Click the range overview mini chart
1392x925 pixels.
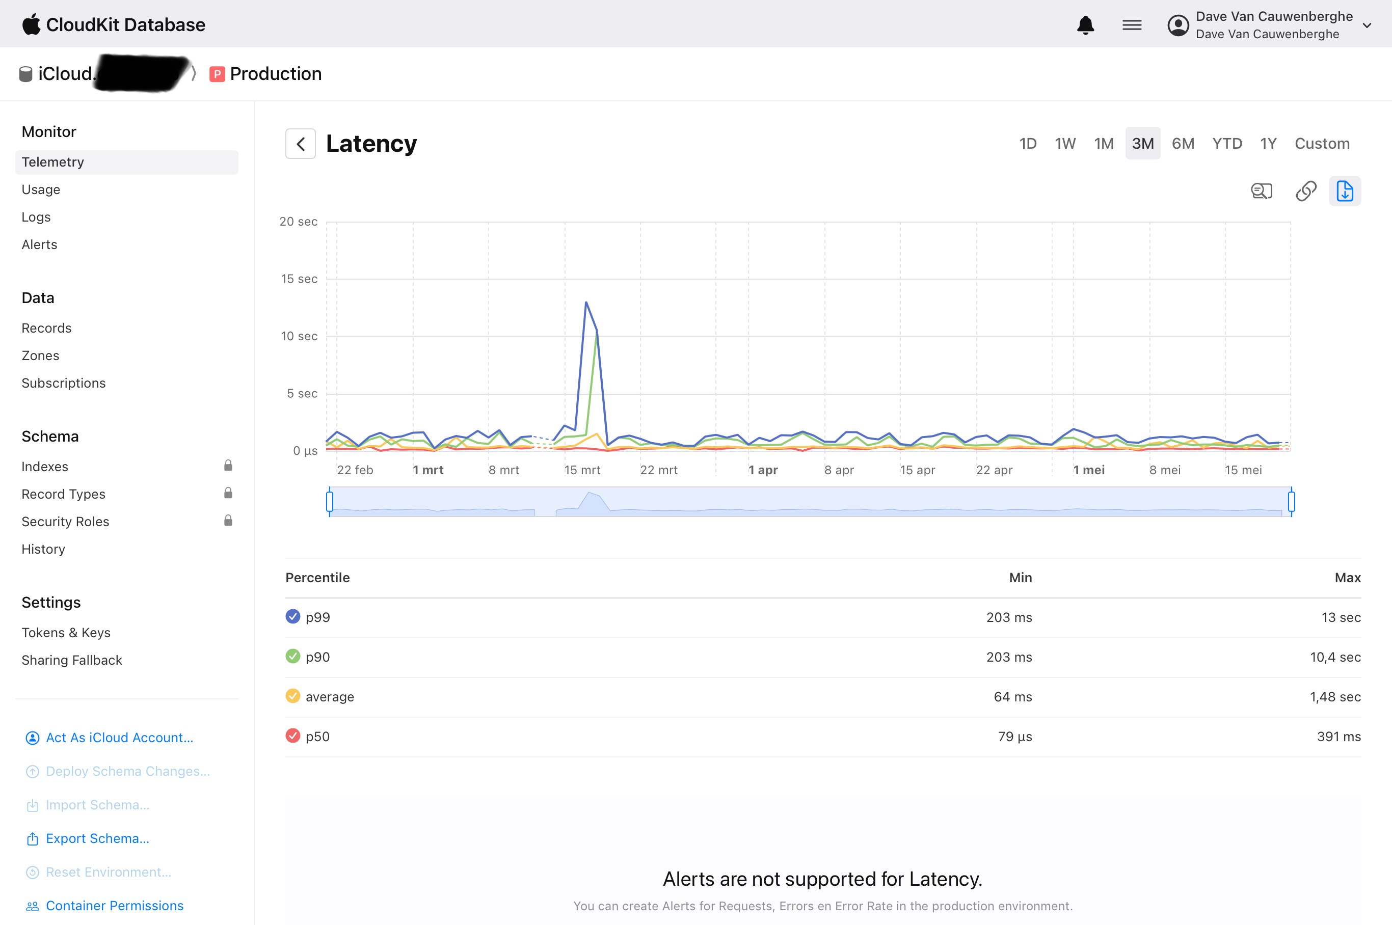(x=810, y=501)
